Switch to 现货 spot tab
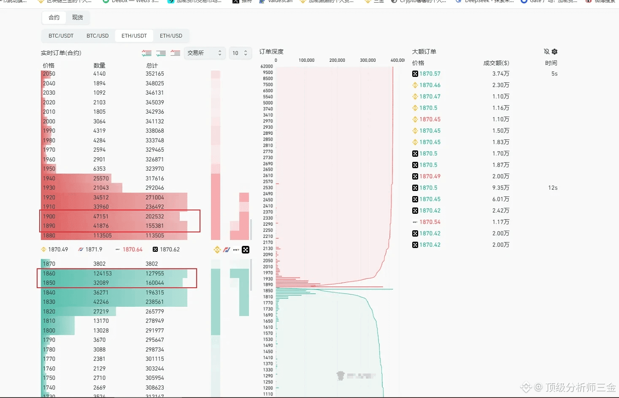This screenshot has width=619, height=398. [x=78, y=17]
